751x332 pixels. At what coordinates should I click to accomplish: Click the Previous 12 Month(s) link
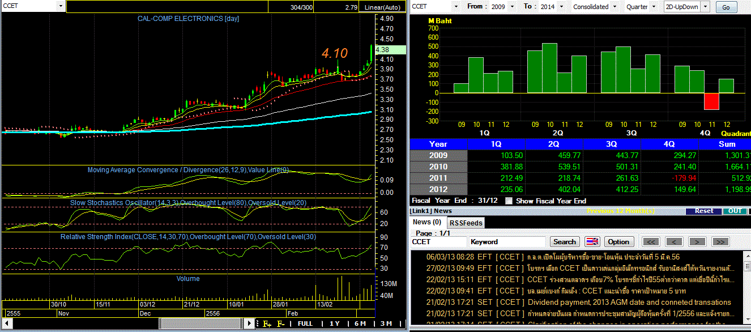click(621, 211)
